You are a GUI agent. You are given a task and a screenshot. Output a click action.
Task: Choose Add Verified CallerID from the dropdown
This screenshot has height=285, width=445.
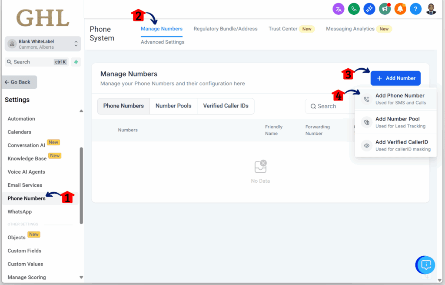click(x=395, y=145)
